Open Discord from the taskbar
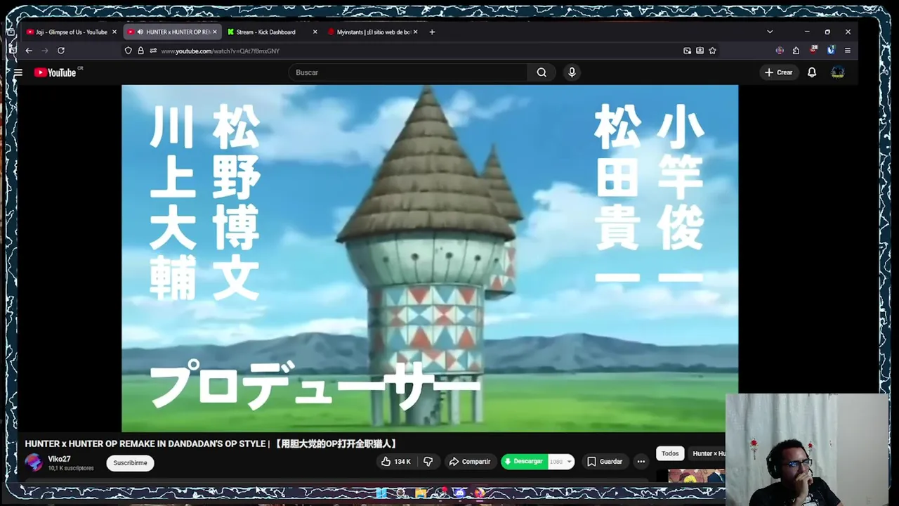 point(460,493)
